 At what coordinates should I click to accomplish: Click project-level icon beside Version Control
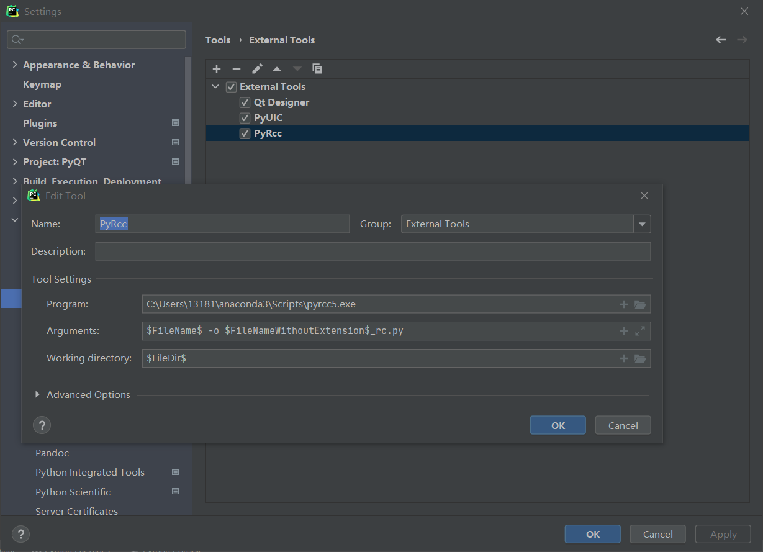[x=175, y=142]
